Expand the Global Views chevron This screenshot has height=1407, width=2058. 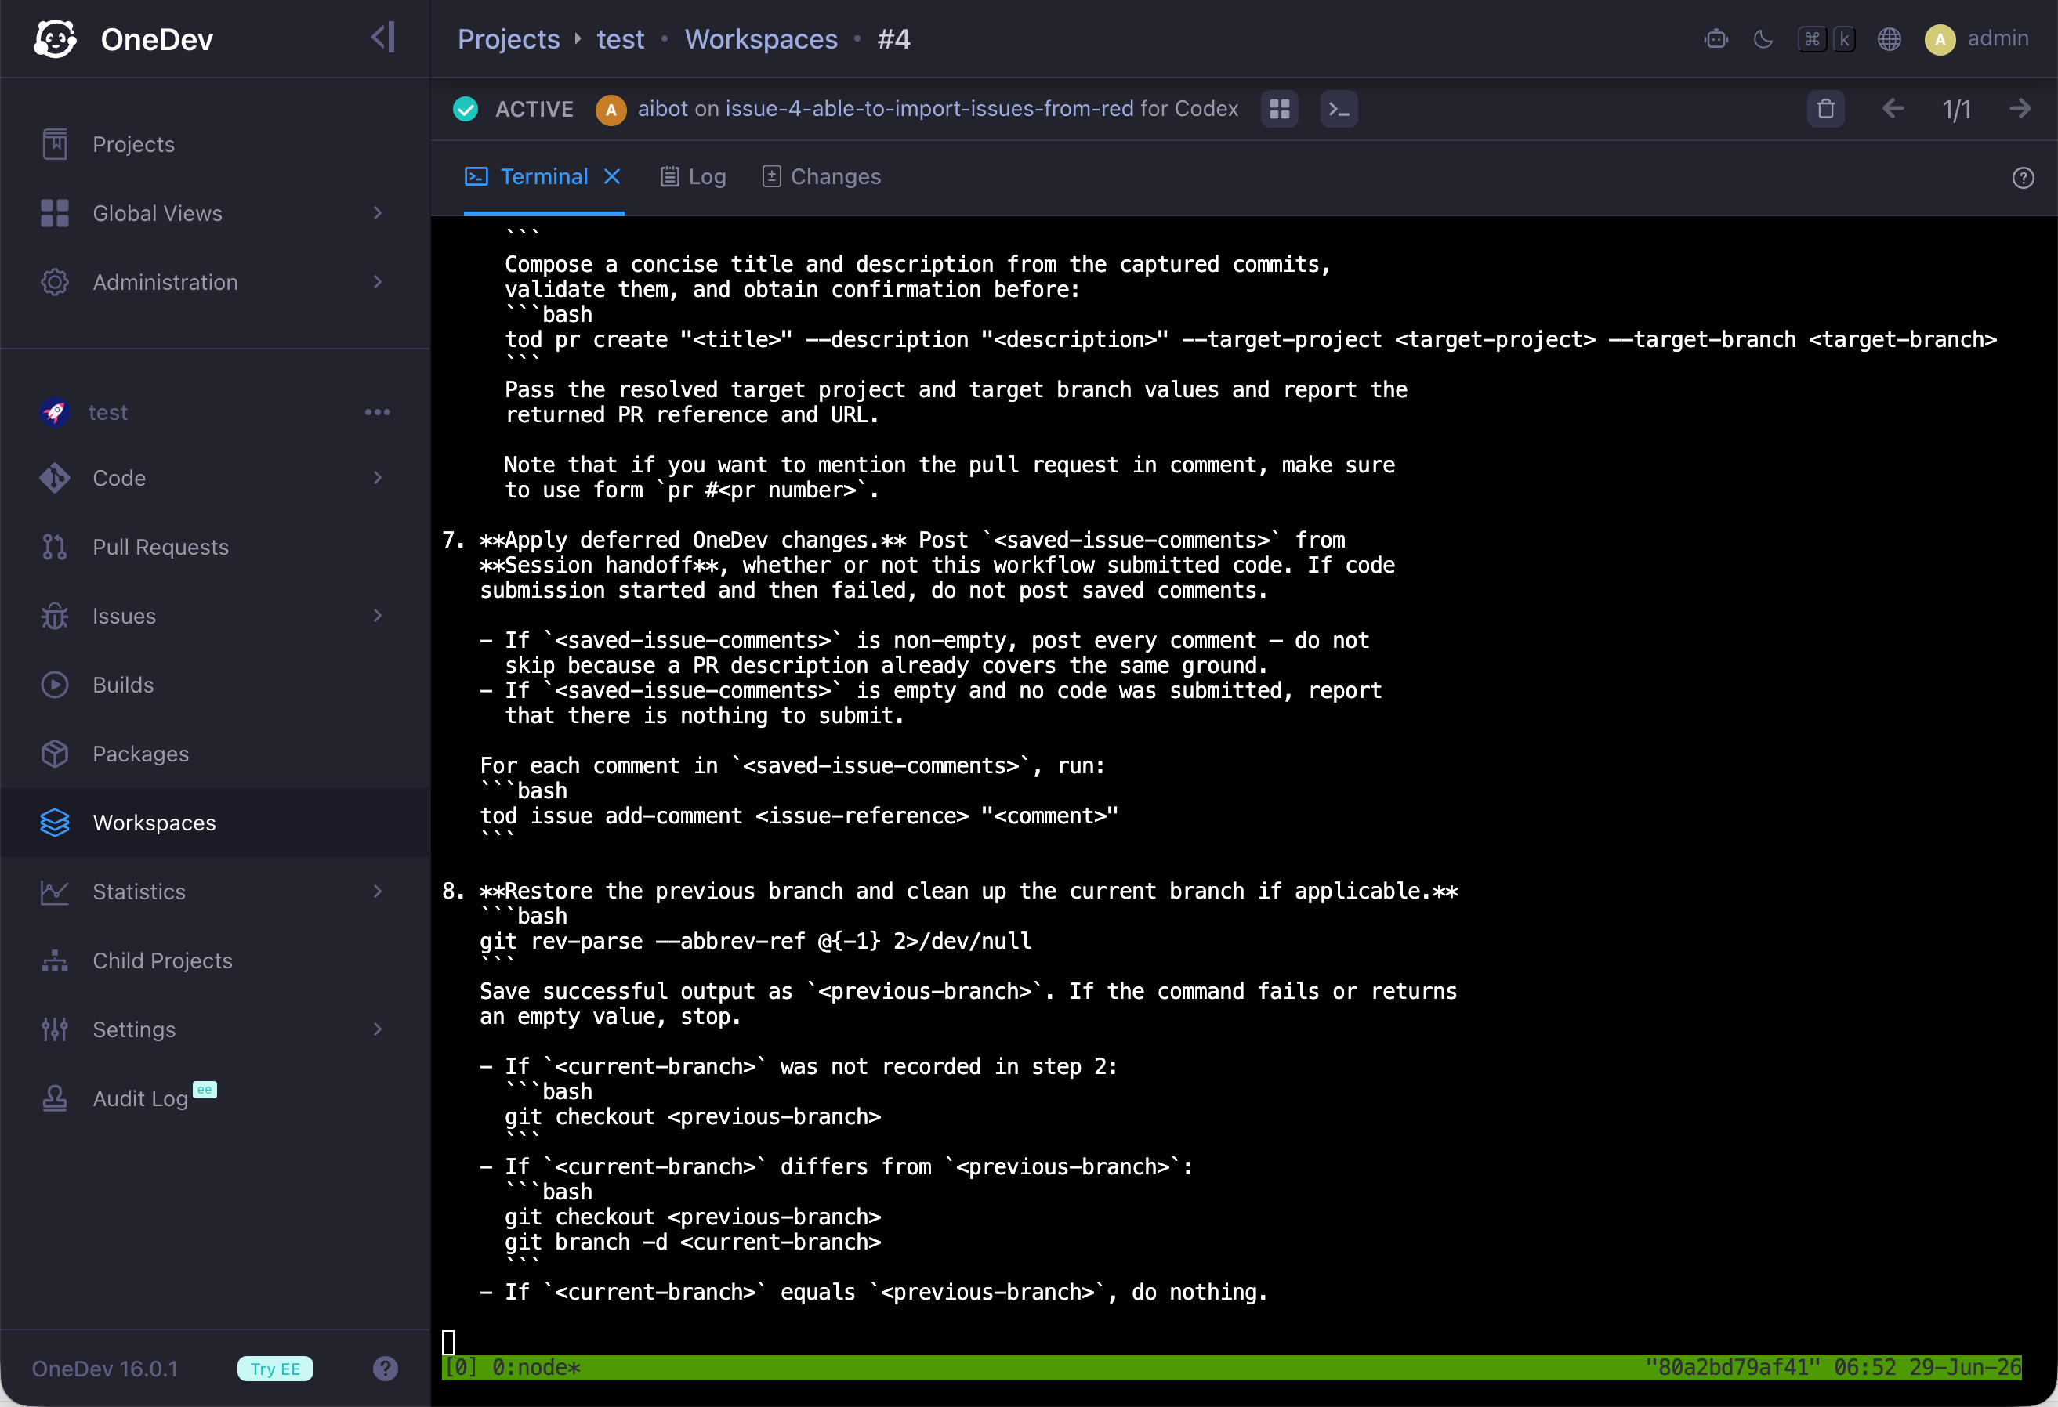pyautogui.click(x=378, y=213)
